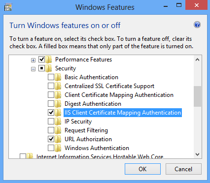
Task: Click the Performance Features folder icon
Action: pyautogui.click(x=49, y=60)
